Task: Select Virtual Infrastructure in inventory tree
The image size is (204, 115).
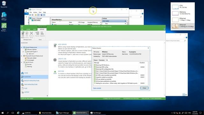Action: (31, 48)
